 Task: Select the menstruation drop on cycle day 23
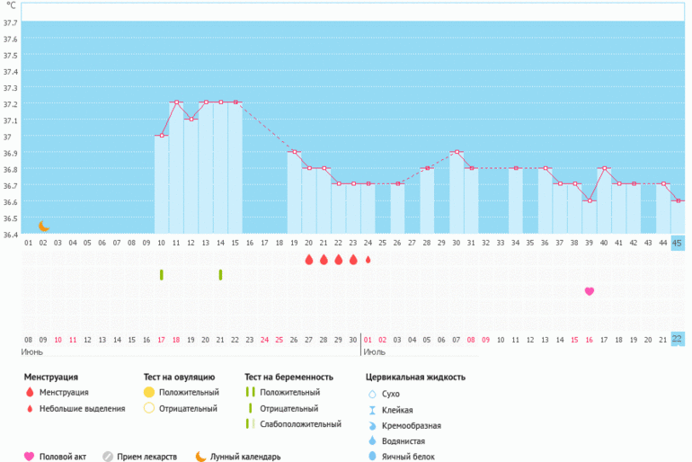pos(353,260)
